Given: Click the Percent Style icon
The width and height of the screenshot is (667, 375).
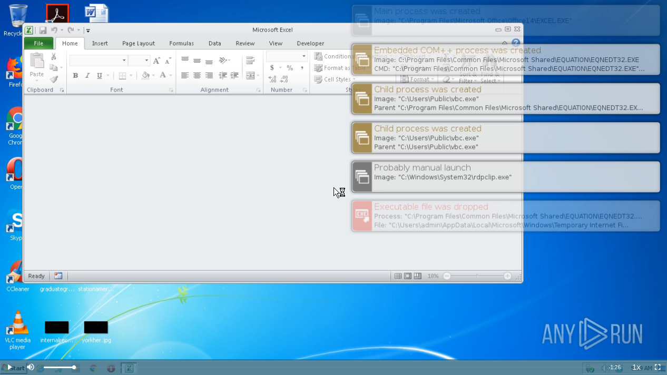Looking at the screenshot, I should tap(290, 68).
